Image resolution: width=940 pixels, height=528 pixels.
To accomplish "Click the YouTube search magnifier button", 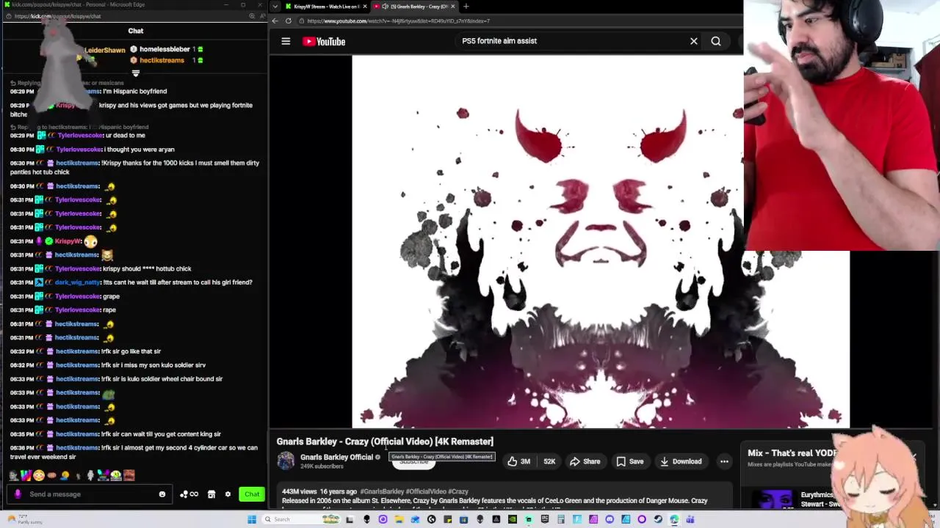I will tap(716, 41).
